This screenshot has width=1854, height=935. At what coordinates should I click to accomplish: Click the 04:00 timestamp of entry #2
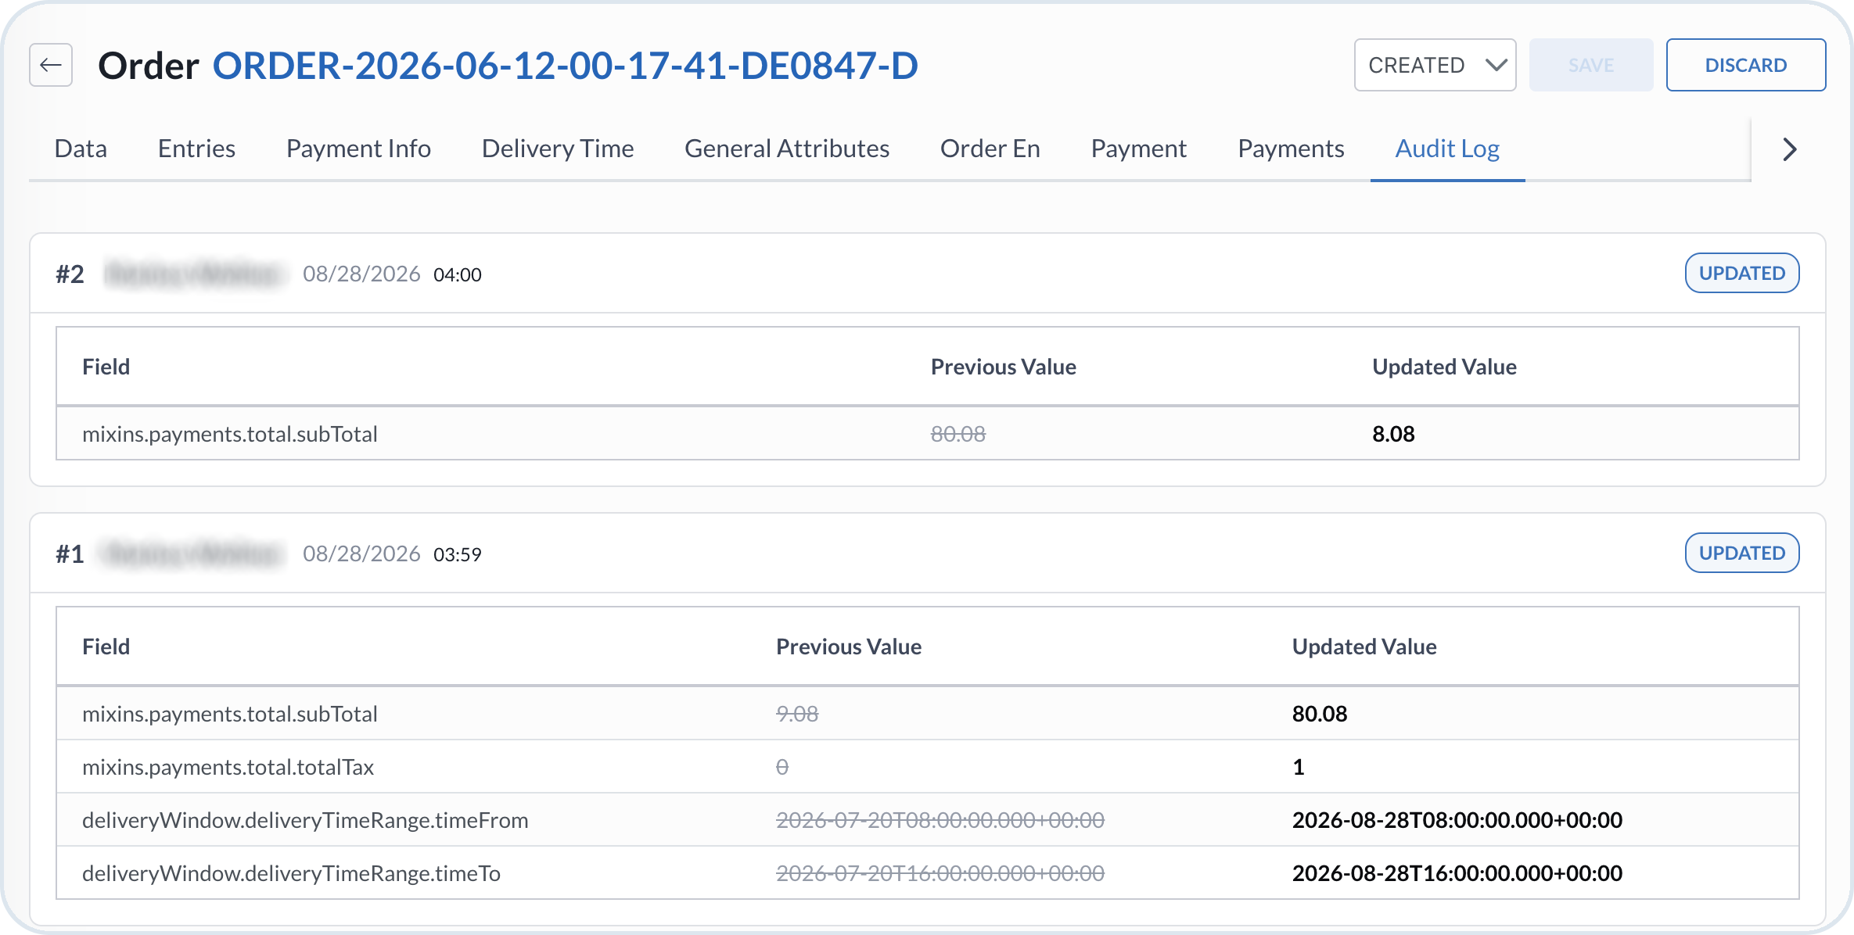(458, 275)
